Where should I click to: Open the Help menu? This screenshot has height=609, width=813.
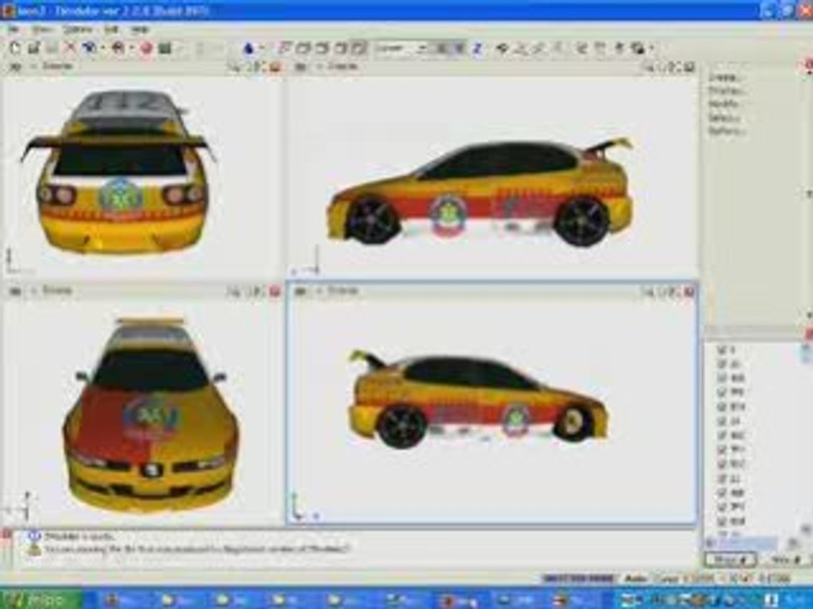tap(139, 30)
